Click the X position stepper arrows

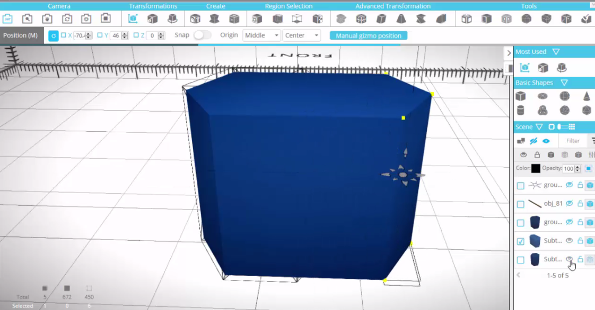coord(89,35)
